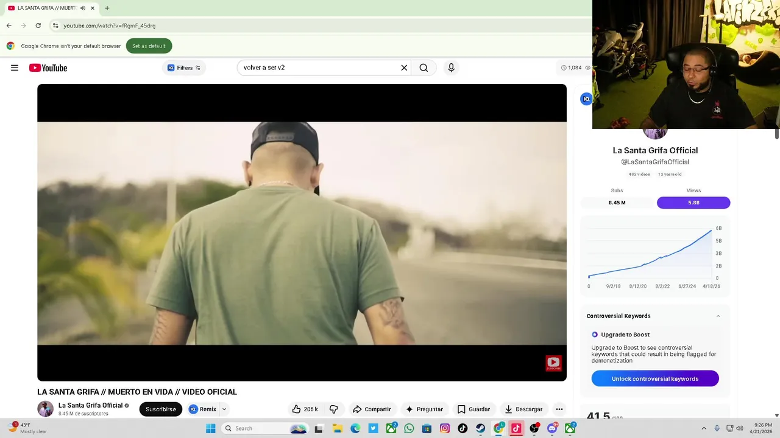Click Set as default Chrome button

pyautogui.click(x=149, y=46)
